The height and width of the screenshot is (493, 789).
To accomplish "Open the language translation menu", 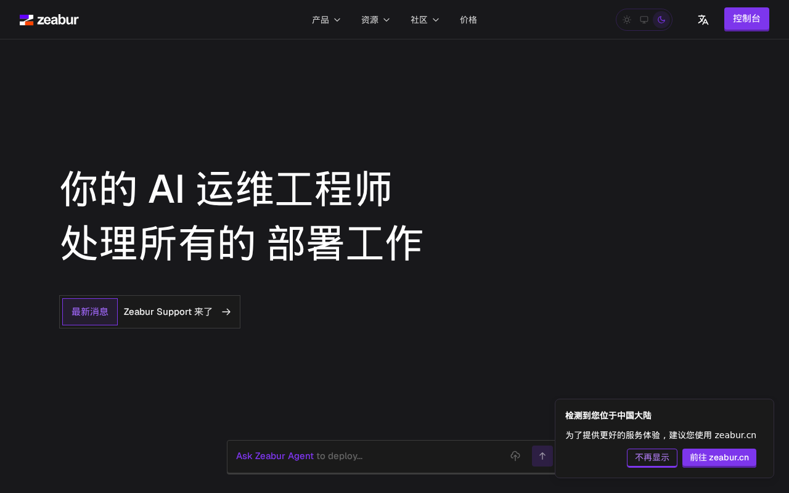I will click(703, 20).
